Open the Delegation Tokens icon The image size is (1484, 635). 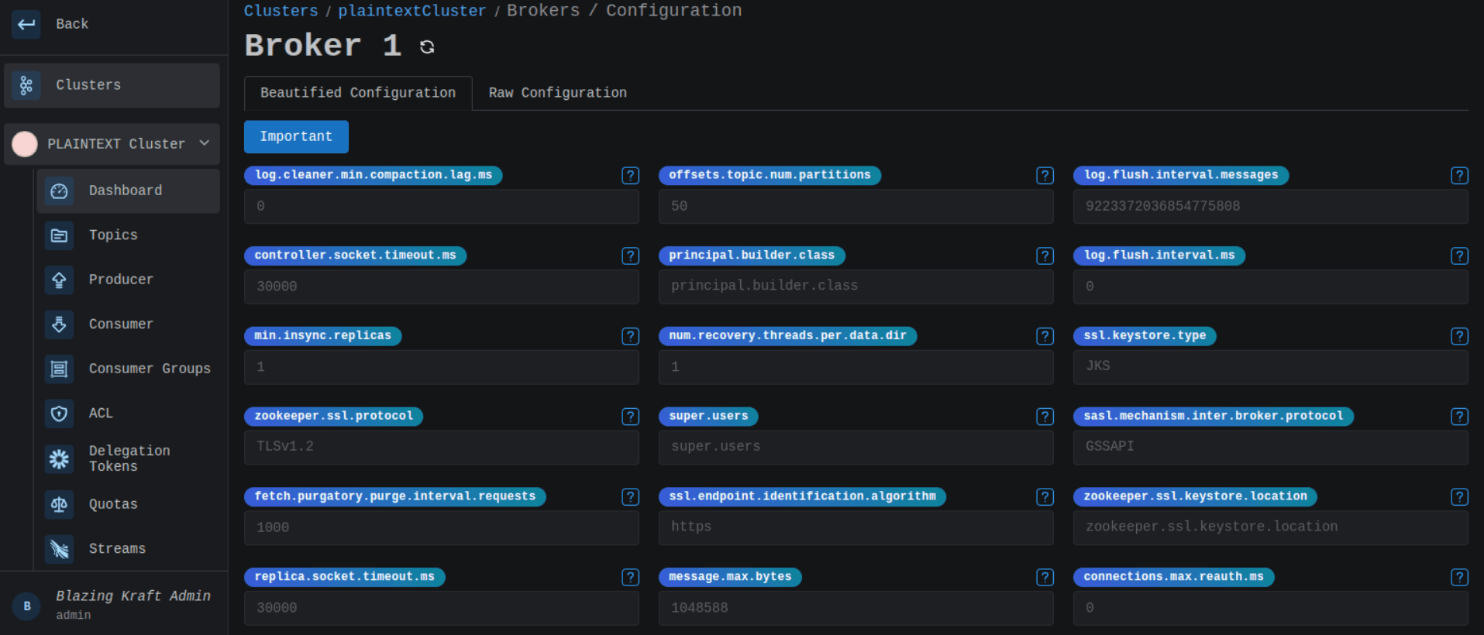pos(59,458)
